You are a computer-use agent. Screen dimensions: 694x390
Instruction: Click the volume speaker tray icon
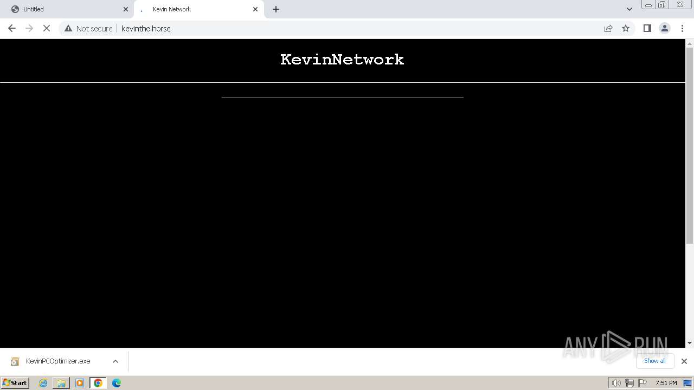click(x=616, y=383)
